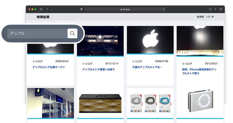Open the Apple shop storefront photo thumbnail
The image size is (233, 123).
(50, 103)
